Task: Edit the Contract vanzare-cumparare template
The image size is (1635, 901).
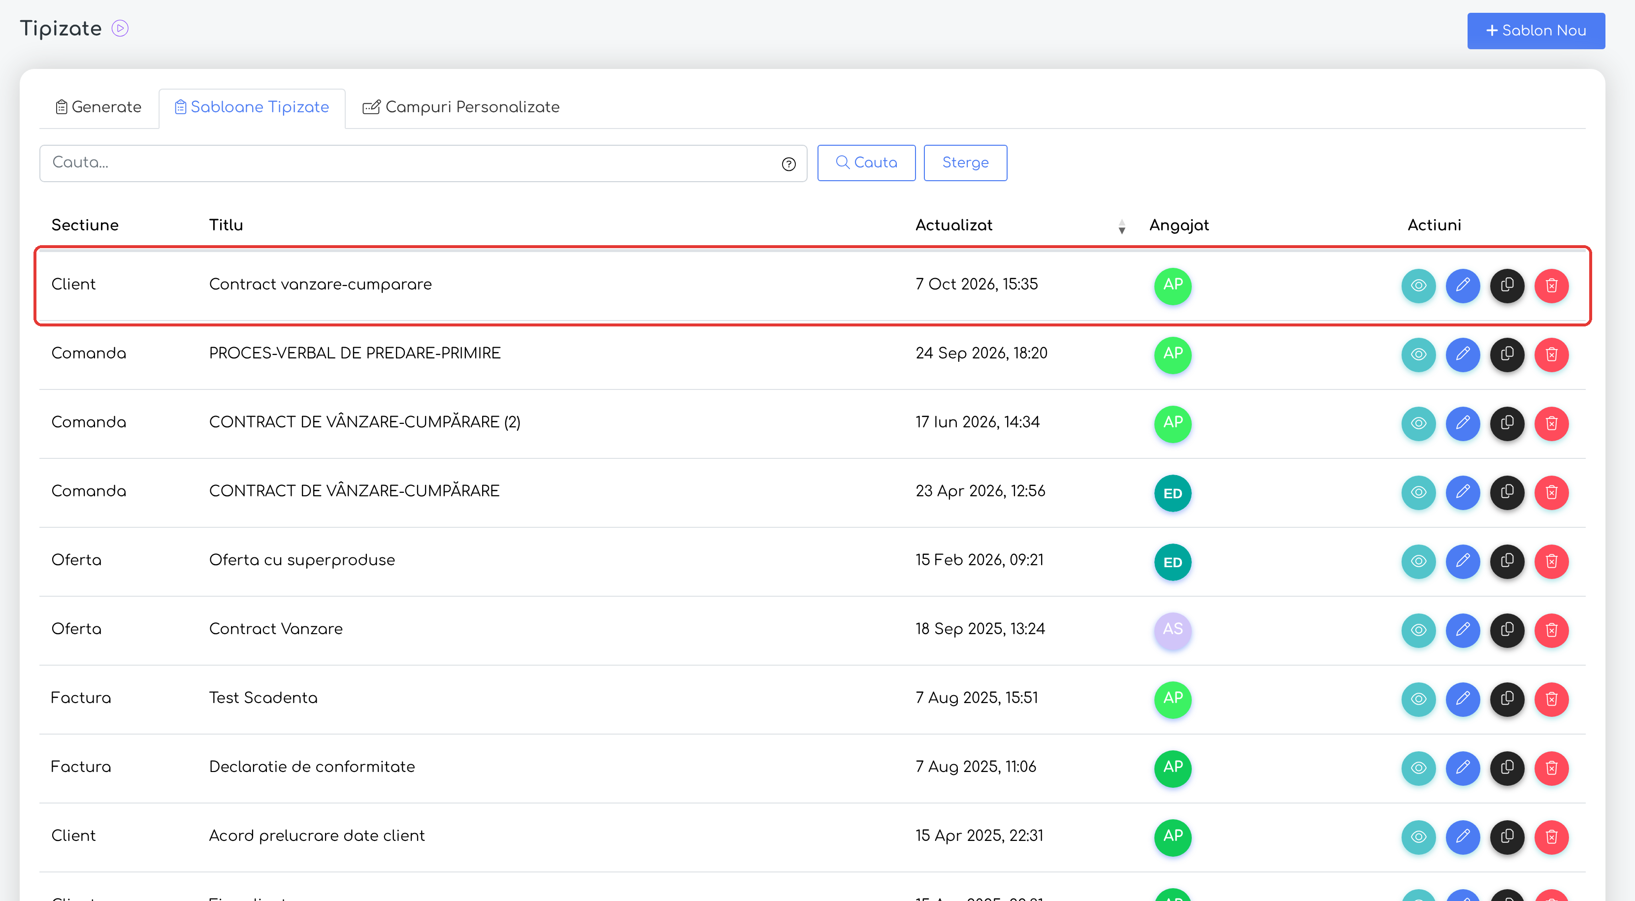Action: click(1462, 286)
